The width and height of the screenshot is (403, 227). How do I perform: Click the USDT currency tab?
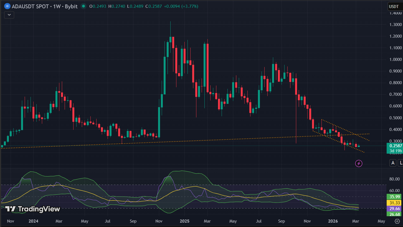[394, 6]
